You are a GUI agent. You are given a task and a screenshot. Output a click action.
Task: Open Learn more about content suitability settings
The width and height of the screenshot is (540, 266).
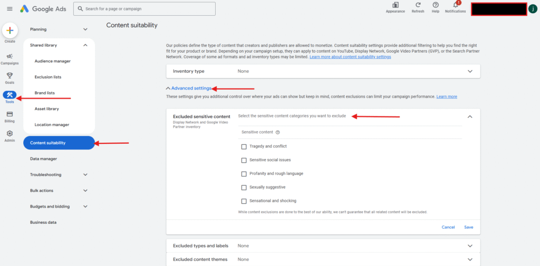(350, 57)
